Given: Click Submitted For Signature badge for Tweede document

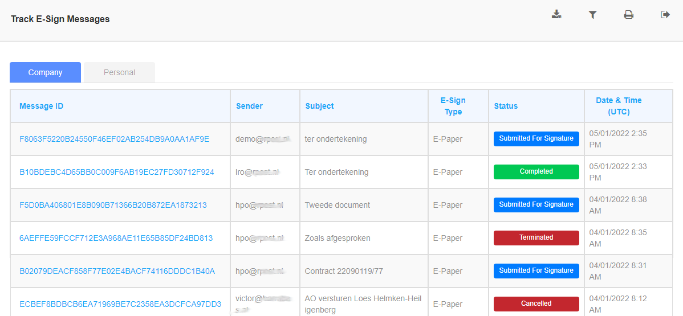Looking at the screenshot, I should 536,204.
